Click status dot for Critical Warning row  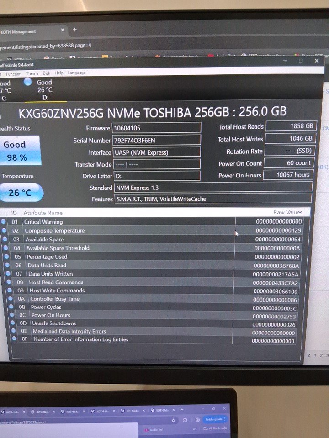coord(4,222)
